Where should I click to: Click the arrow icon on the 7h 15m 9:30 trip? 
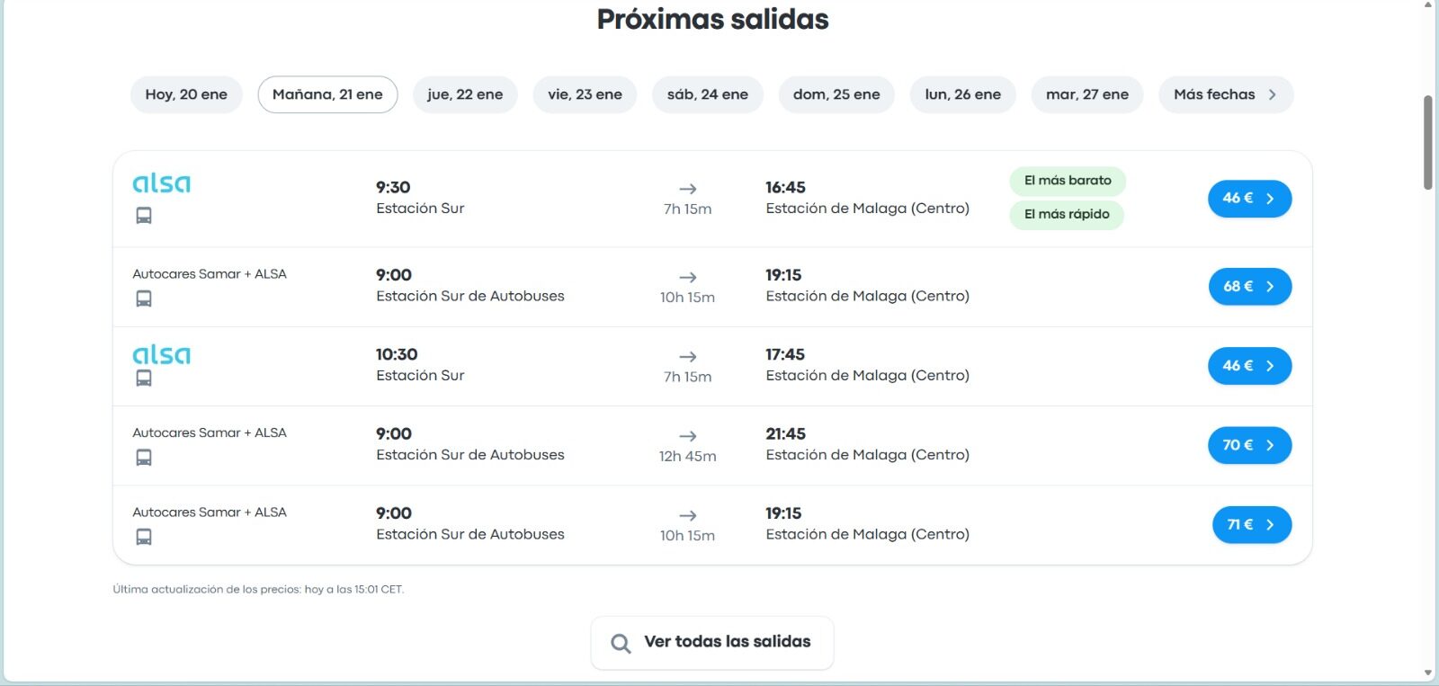[x=688, y=189]
